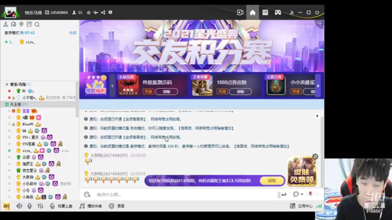Toggle the microphone icon in bottom bar
This screenshot has height=220, width=392.
[29, 206]
